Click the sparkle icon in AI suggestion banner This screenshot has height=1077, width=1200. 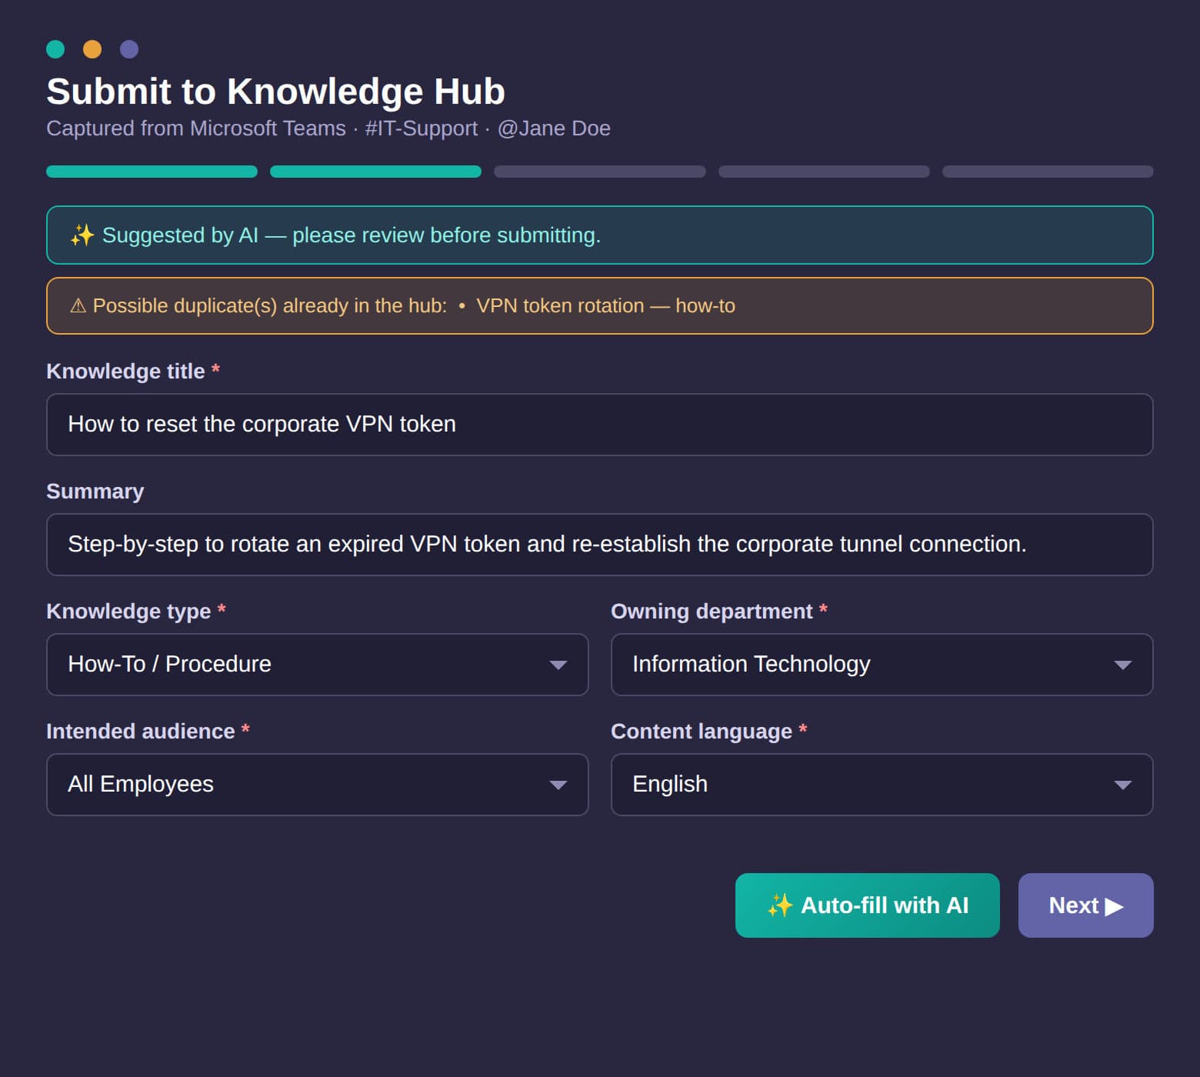click(82, 235)
